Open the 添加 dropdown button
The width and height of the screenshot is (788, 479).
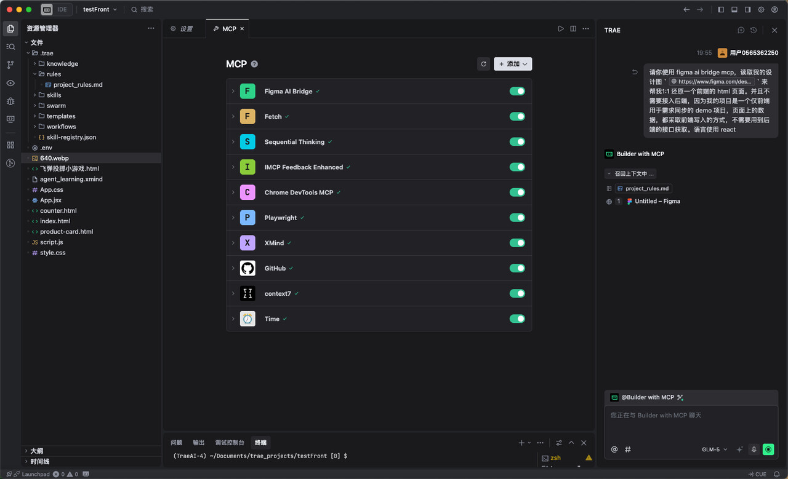513,64
